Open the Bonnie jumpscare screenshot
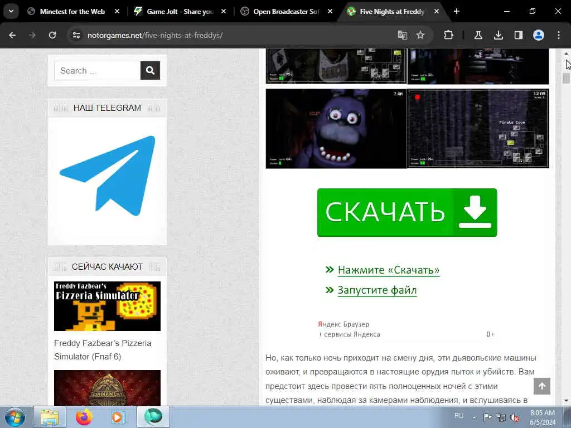 click(336, 129)
